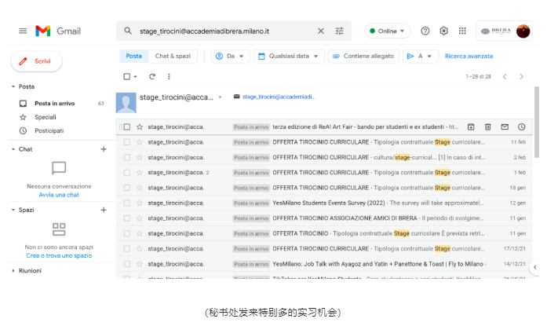Open the contact name dropdown arrow
This screenshot has height=326, width=558.
[220, 97]
